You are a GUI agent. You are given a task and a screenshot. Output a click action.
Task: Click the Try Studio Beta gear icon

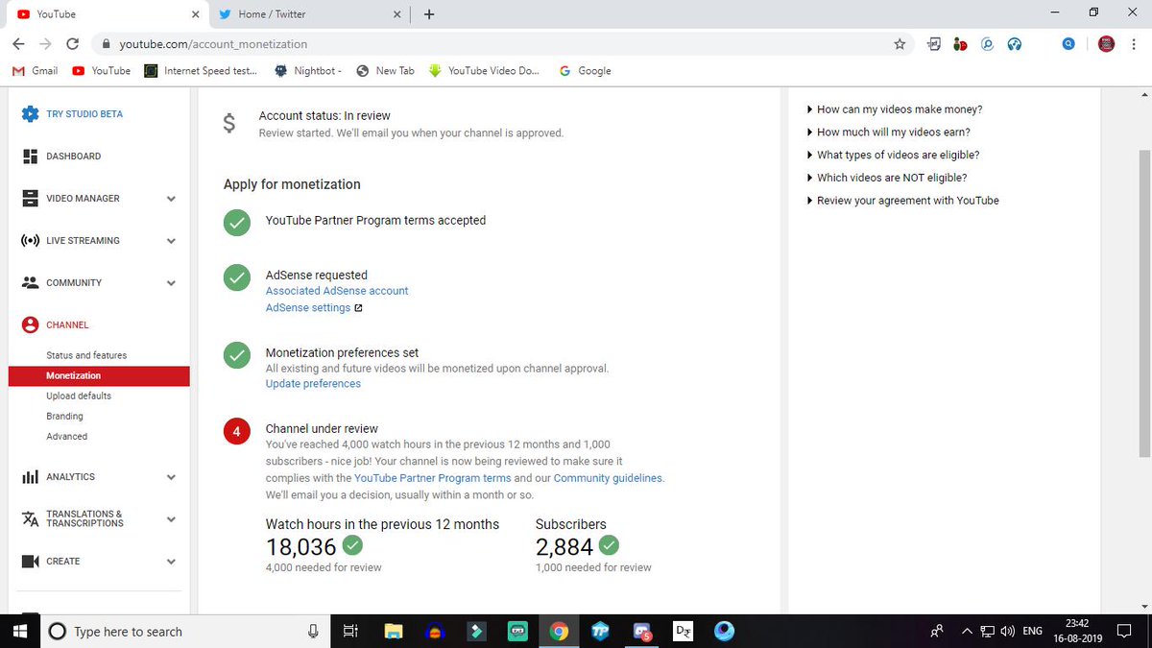tap(30, 113)
